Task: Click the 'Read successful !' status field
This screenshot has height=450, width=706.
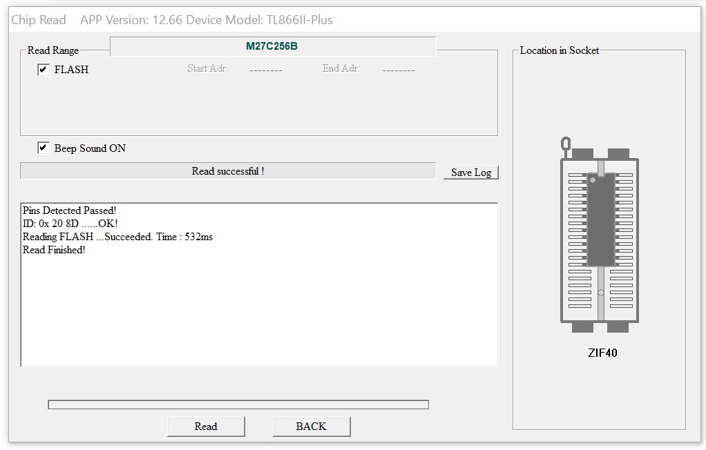Action: [228, 171]
